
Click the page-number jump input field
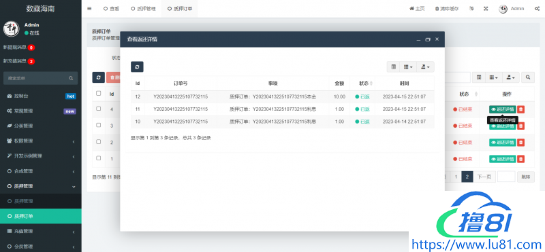click(506, 177)
